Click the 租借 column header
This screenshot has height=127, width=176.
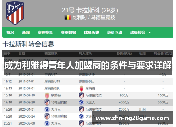point(143,54)
